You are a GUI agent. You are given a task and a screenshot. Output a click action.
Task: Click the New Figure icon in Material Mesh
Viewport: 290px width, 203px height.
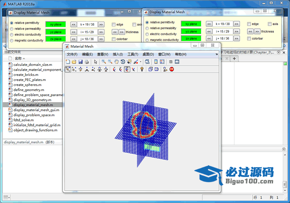click(x=68, y=62)
